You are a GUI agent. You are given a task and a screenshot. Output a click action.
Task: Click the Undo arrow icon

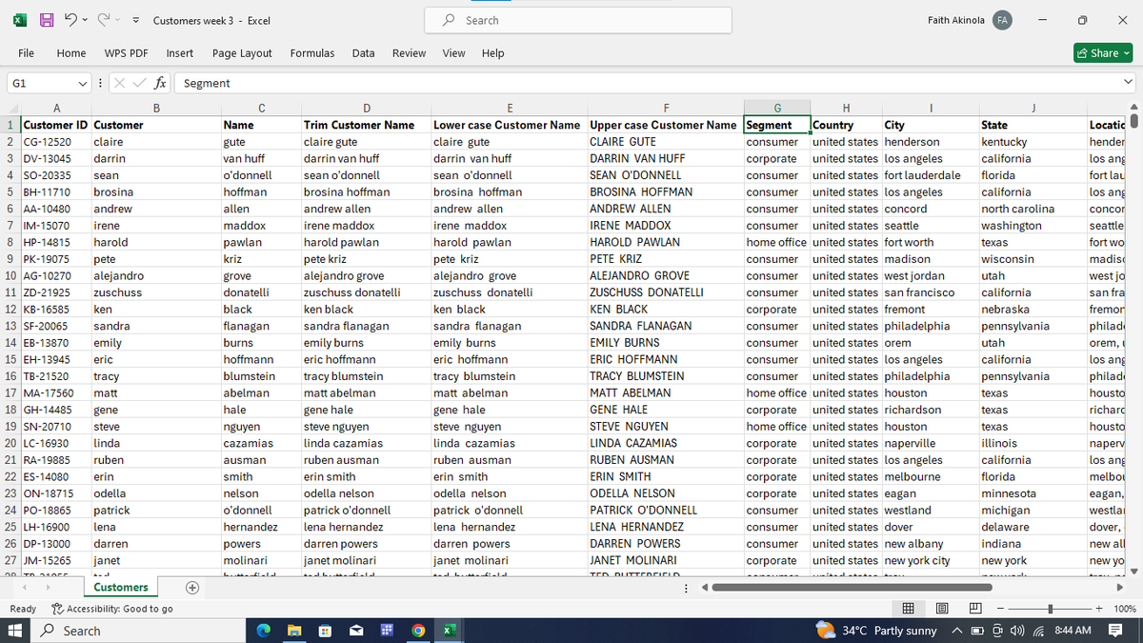tap(70, 20)
